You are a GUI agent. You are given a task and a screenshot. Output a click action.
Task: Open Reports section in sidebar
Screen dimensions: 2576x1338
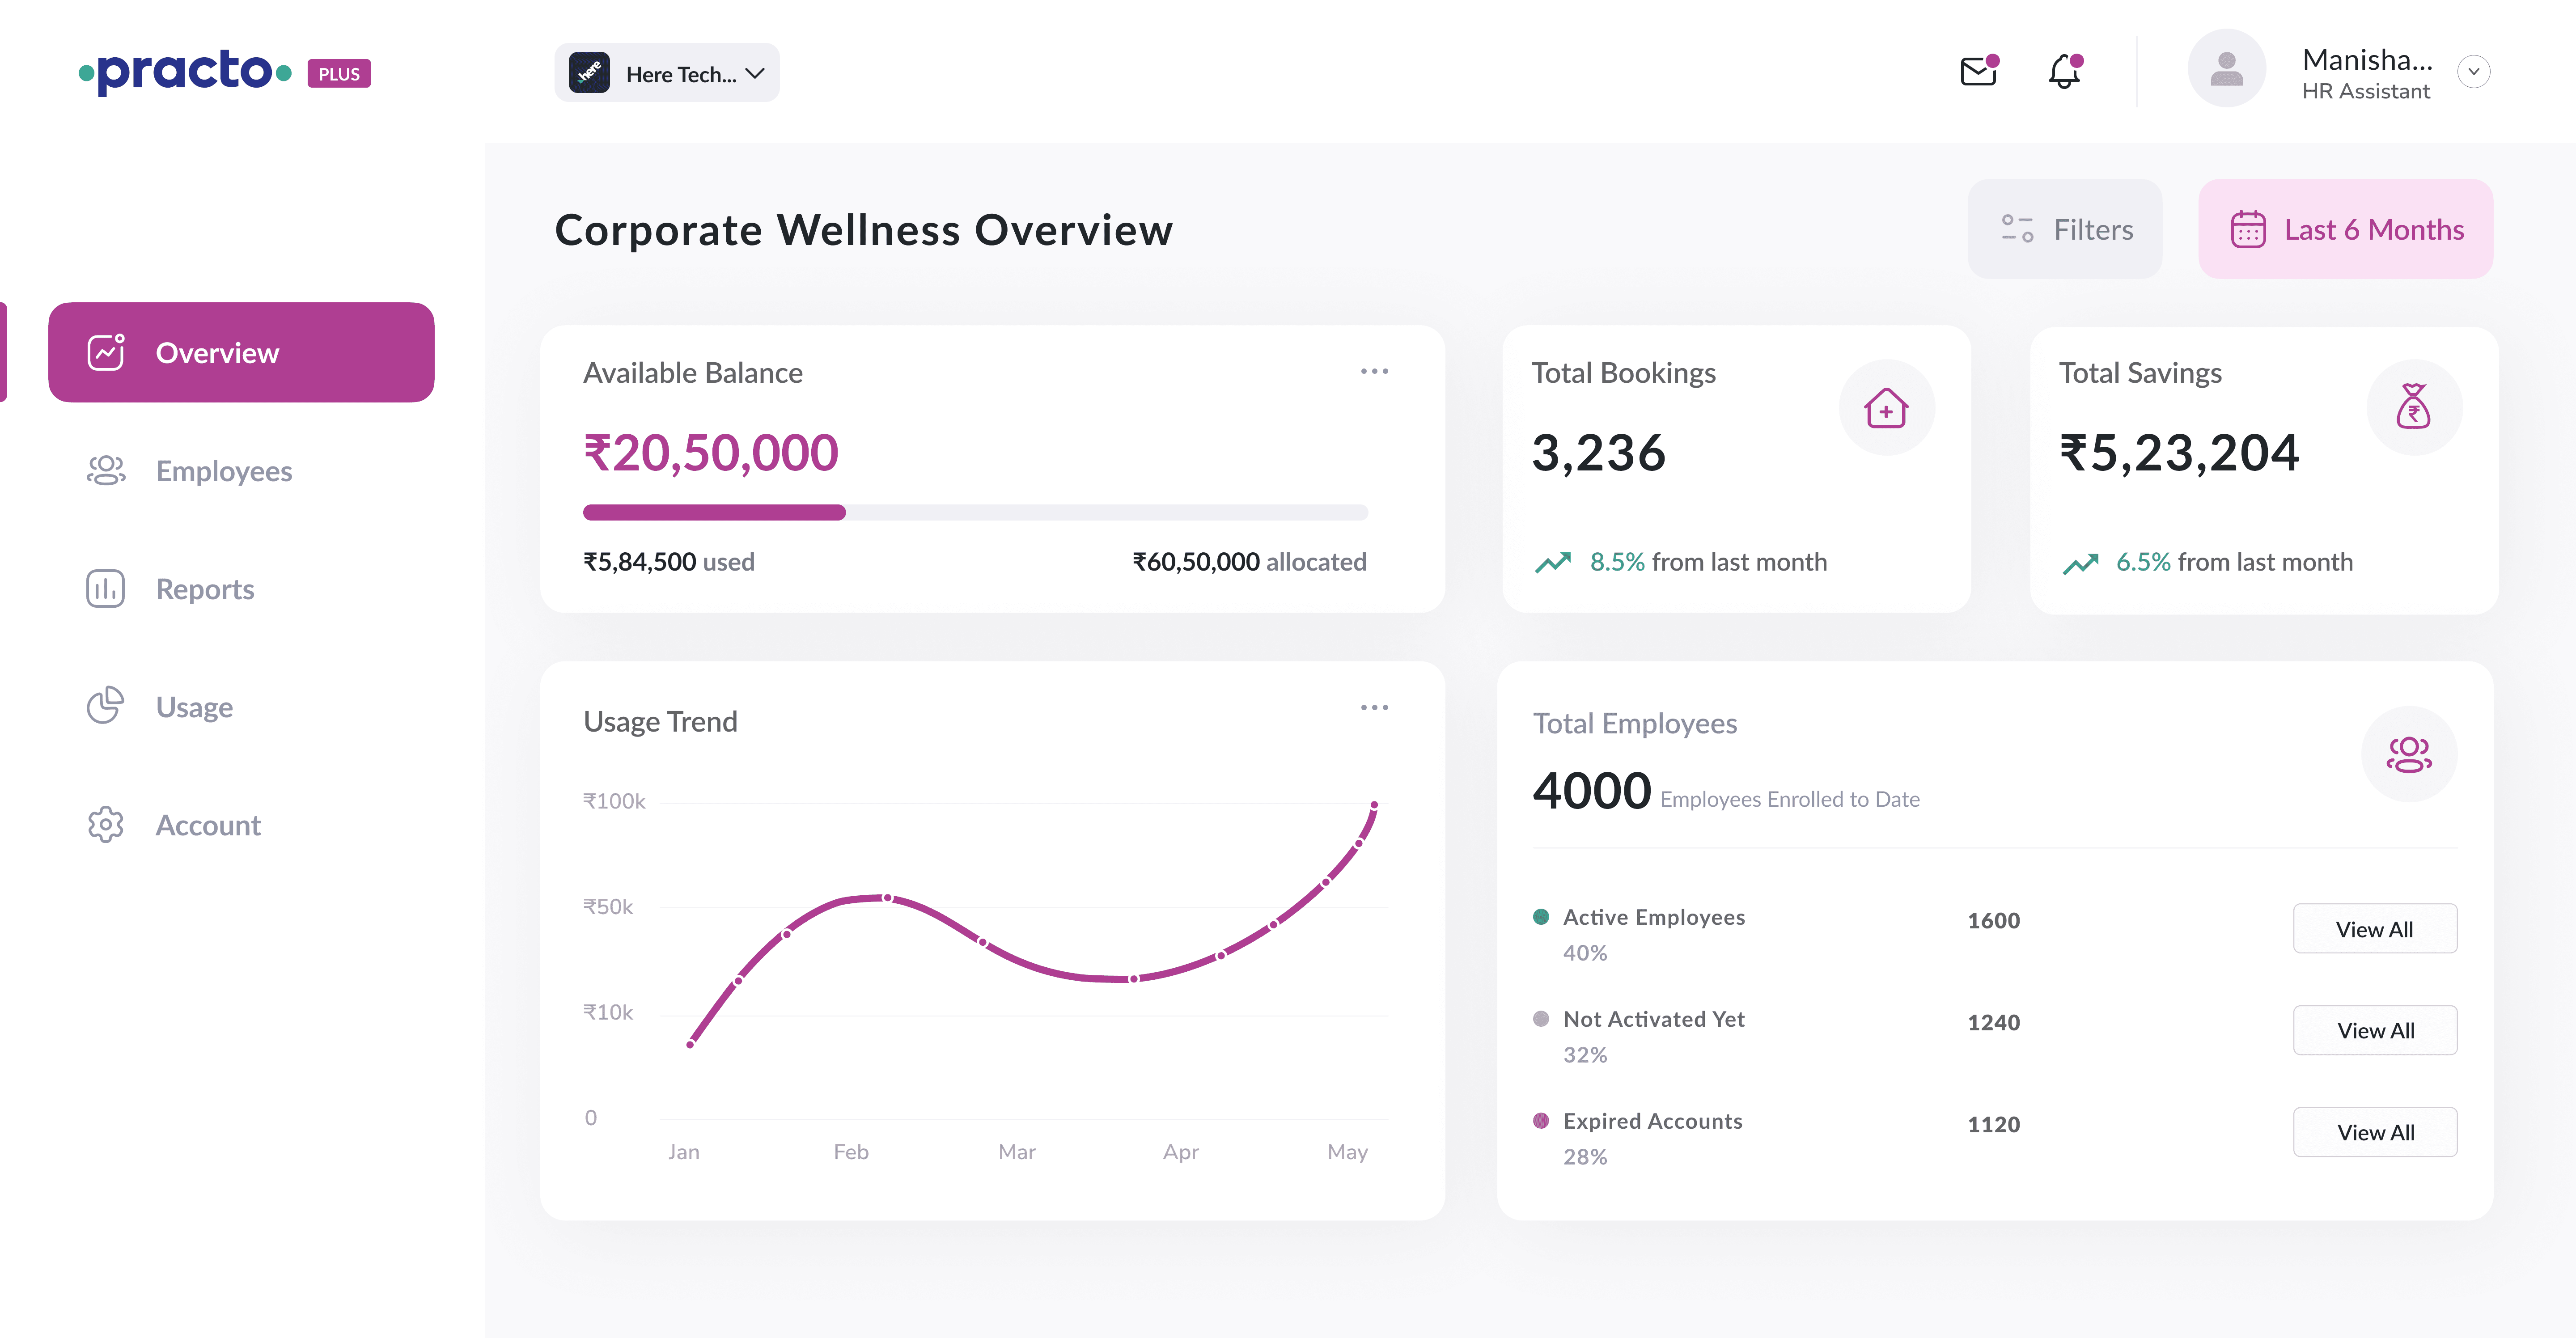pos(204,589)
